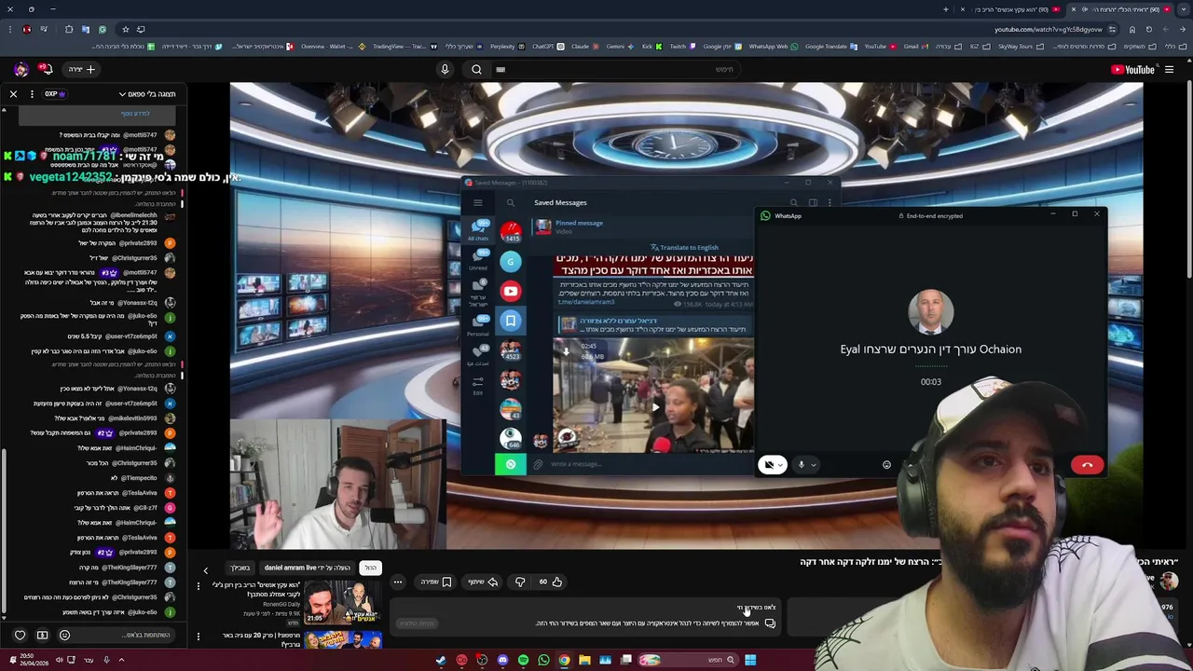Open the YouTube account avatar menu
Image resolution: width=1193 pixels, height=671 pixels.
click(x=21, y=69)
